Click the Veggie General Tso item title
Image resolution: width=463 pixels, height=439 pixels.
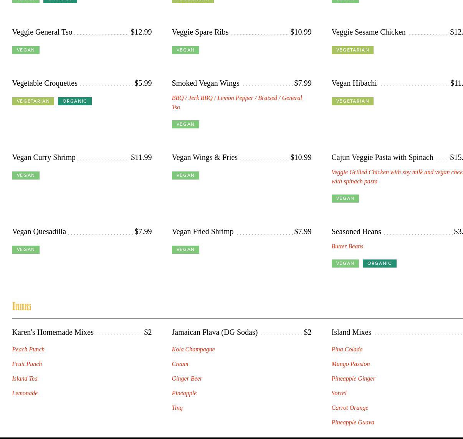pyautogui.click(x=42, y=32)
